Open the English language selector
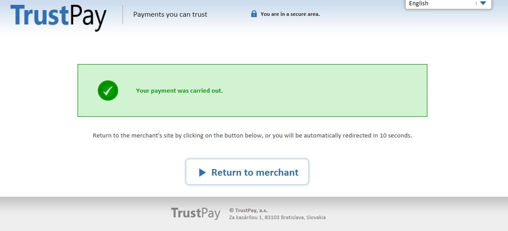 tap(449, 4)
